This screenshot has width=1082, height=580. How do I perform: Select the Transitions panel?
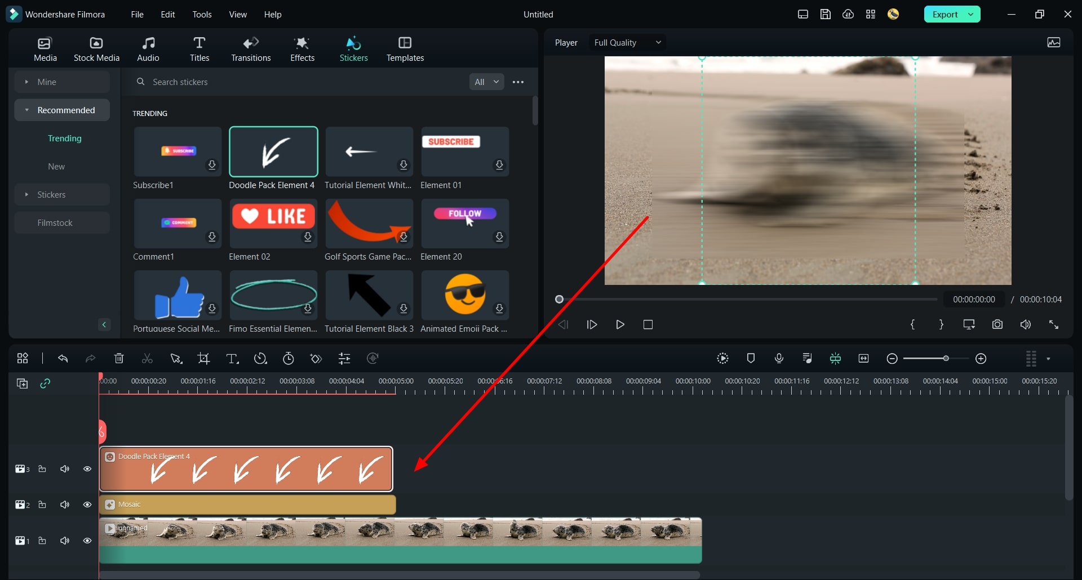pos(251,48)
